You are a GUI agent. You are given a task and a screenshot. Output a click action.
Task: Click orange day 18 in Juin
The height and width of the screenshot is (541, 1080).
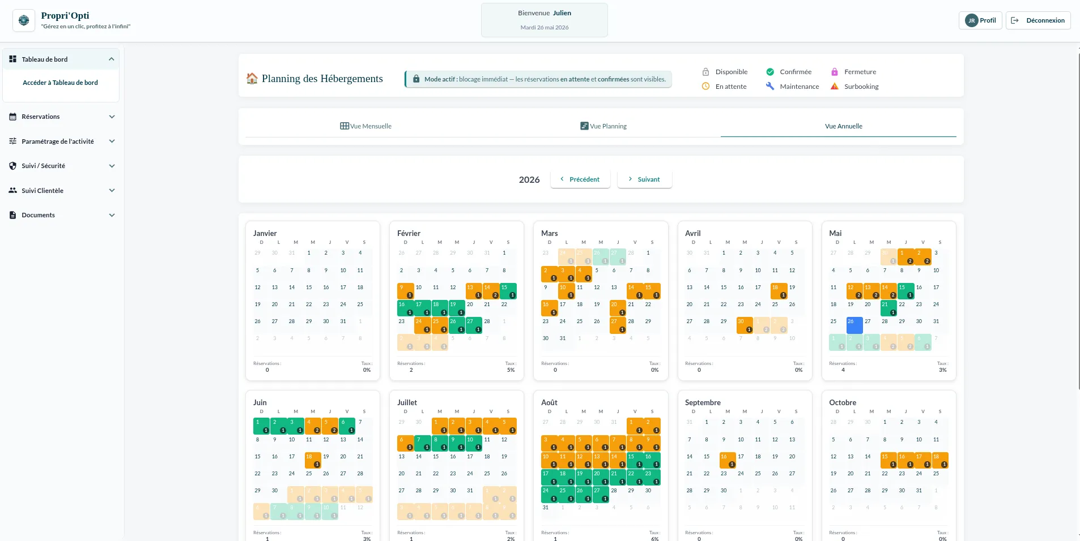[313, 460]
